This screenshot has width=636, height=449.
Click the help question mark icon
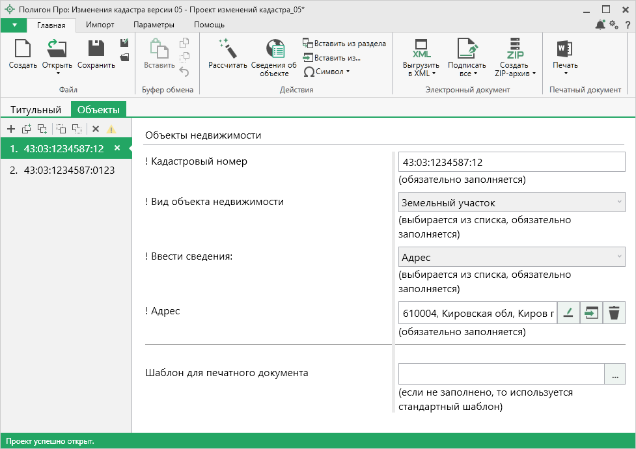coord(627,25)
